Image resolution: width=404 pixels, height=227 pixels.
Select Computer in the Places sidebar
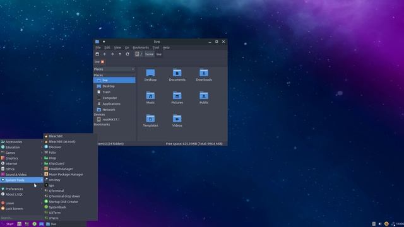click(114, 98)
